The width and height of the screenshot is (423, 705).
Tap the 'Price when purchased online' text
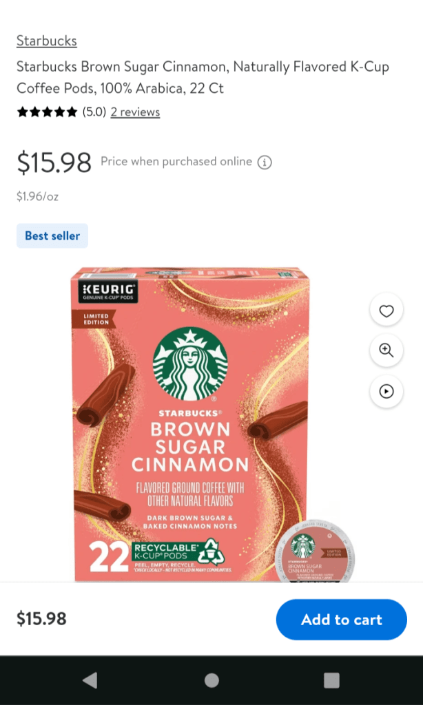tap(176, 161)
